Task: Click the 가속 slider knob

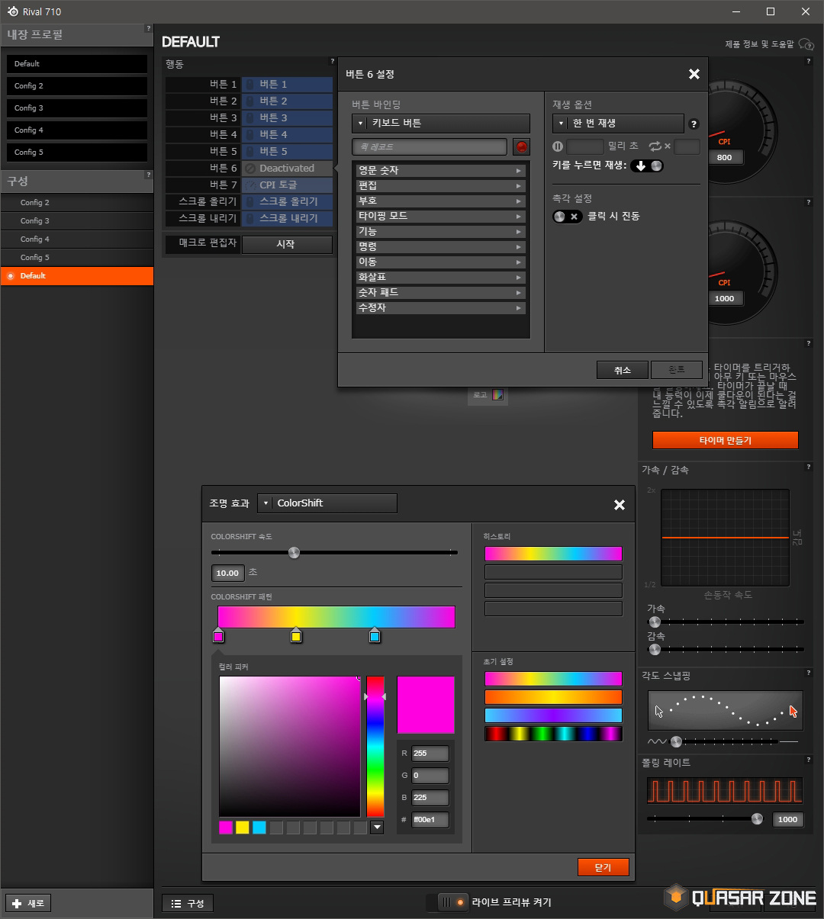Action: click(655, 622)
